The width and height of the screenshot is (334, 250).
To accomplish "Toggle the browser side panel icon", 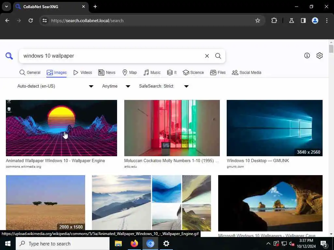I will click(303, 21).
